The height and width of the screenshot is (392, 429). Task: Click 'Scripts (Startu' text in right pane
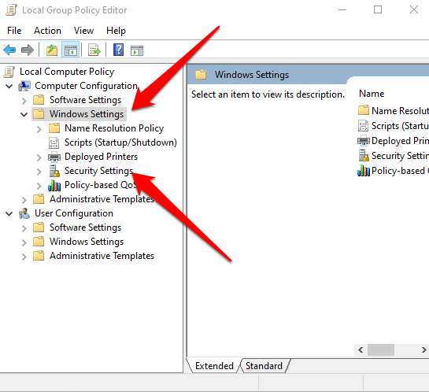click(x=400, y=126)
